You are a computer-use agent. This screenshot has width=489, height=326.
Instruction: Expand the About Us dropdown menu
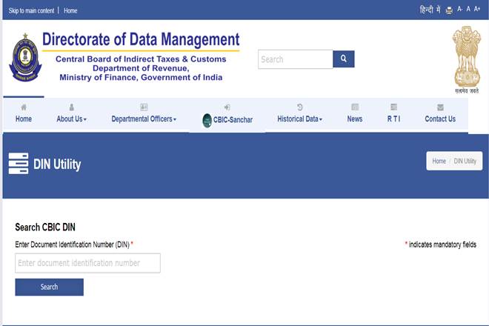click(x=71, y=119)
